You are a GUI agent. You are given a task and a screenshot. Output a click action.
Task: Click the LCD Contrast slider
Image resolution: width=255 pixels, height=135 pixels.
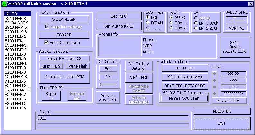point(108,84)
